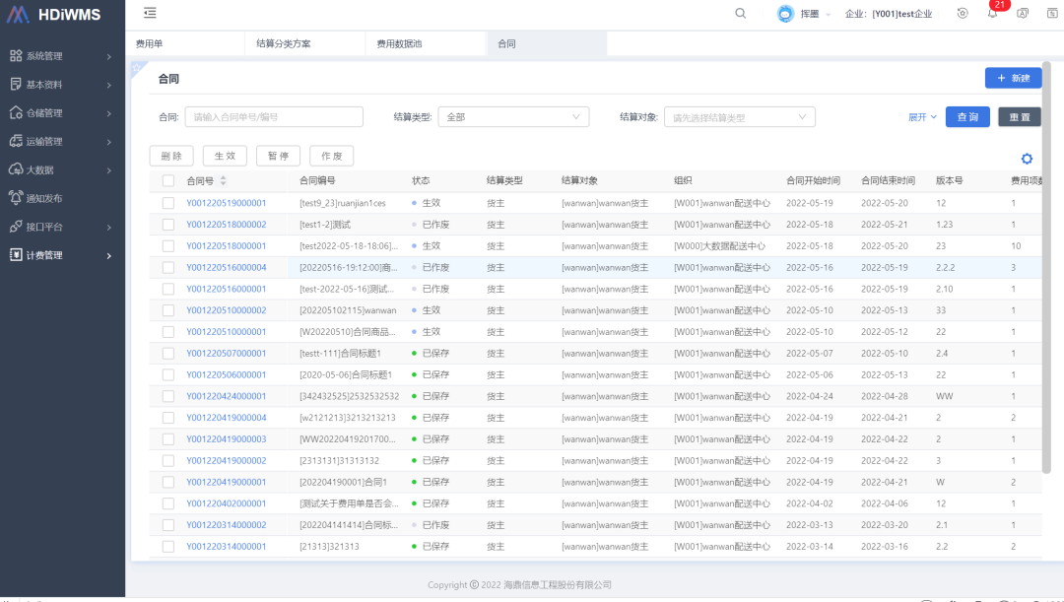
Task: Select the 合同 tab
Action: (547, 43)
